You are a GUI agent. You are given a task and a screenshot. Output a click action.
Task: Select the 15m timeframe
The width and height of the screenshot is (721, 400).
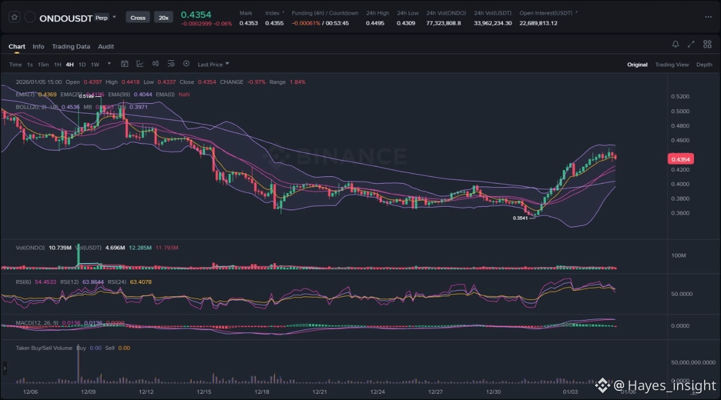pos(43,64)
